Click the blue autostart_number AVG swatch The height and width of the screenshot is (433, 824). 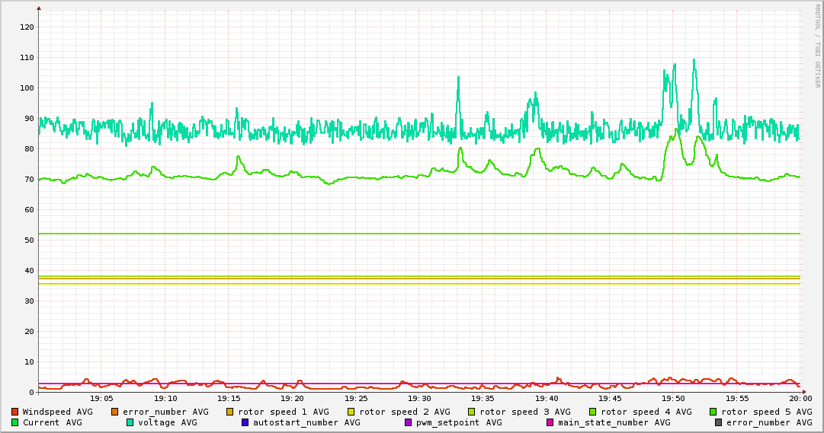(x=245, y=422)
